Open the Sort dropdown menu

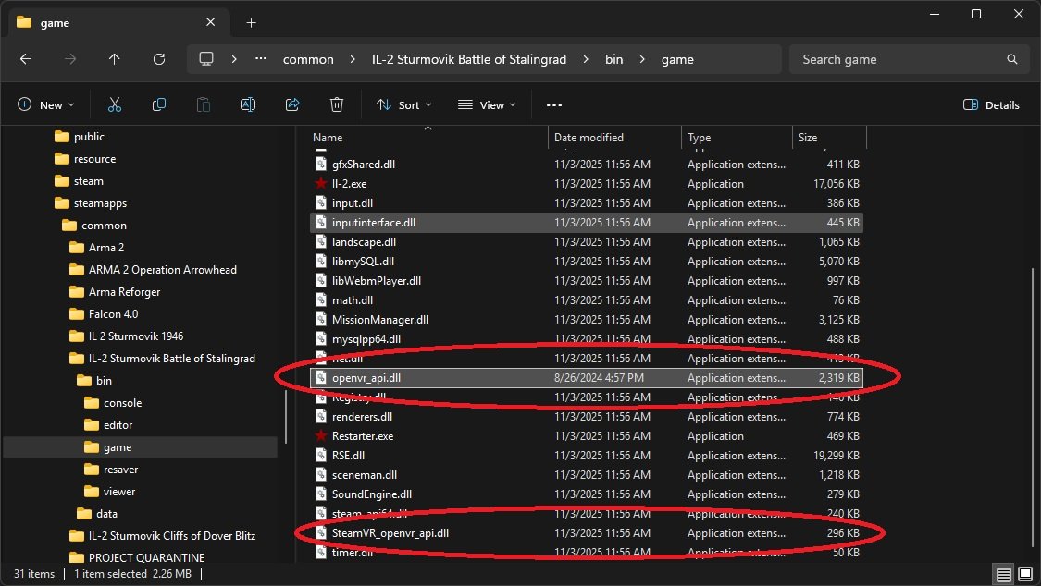pyautogui.click(x=404, y=105)
